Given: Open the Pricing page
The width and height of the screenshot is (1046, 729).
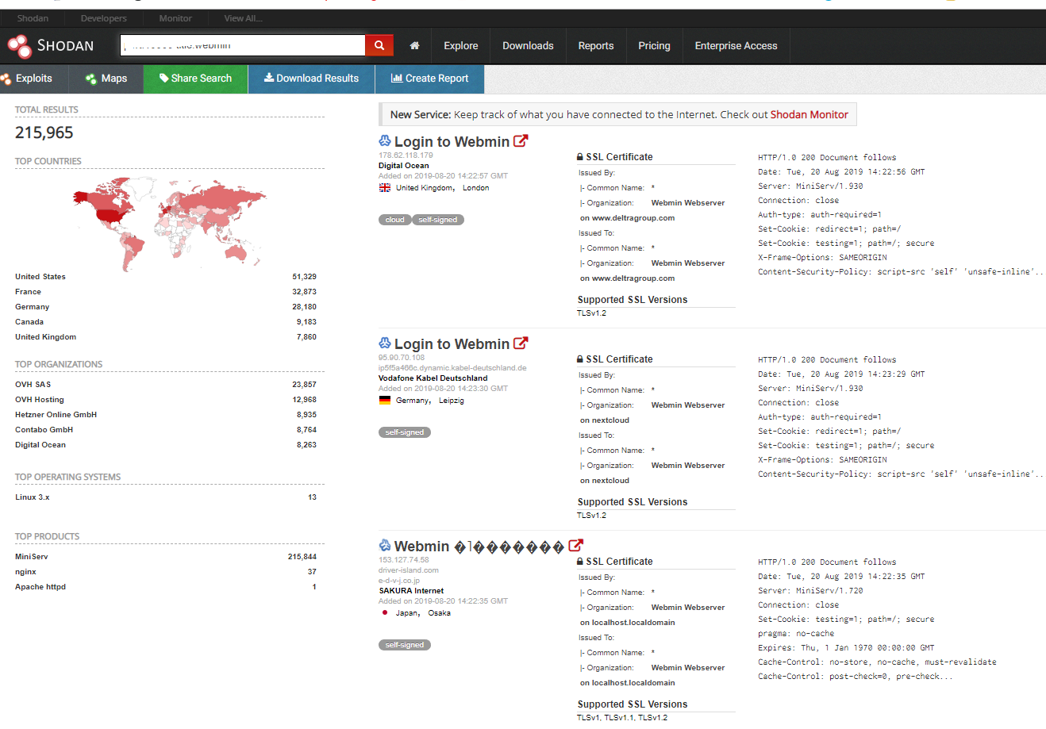Looking at the screenshot, I should click(x=654, y=46).
